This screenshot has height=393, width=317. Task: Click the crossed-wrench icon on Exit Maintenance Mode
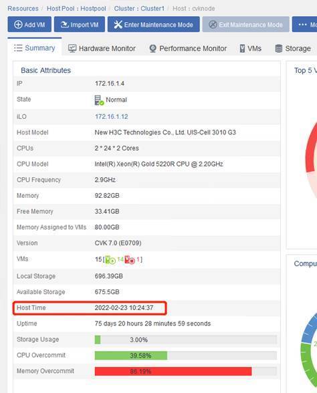(x=213, y=25)
